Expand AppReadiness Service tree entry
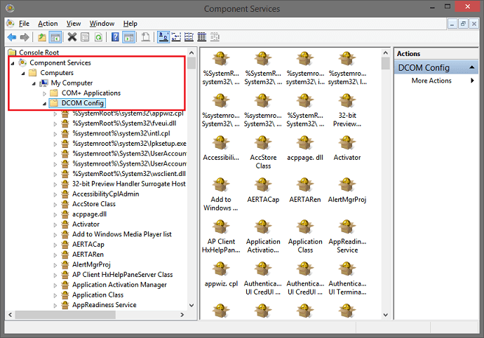The width and height of the screenshot is (484, 338). tap(55, 306)
